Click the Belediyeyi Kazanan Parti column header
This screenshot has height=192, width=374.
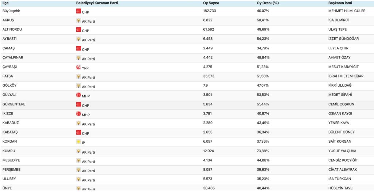pos(97,3)
